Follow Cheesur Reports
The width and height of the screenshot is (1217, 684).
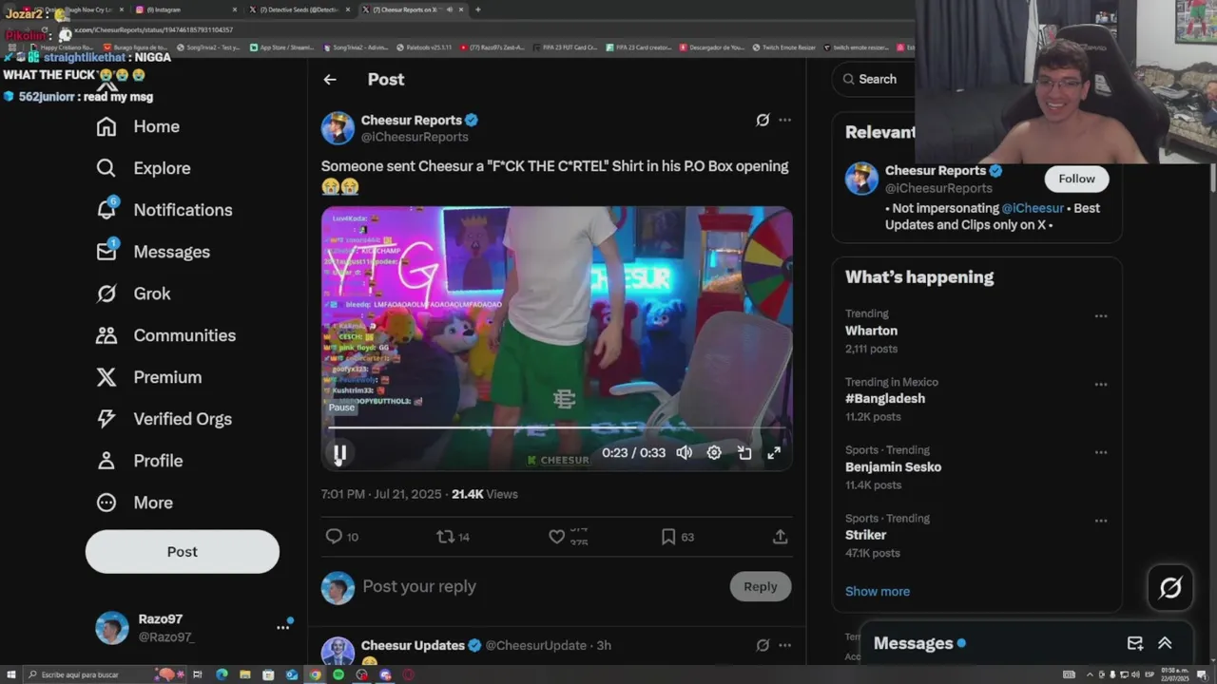tap(1076, 179)
